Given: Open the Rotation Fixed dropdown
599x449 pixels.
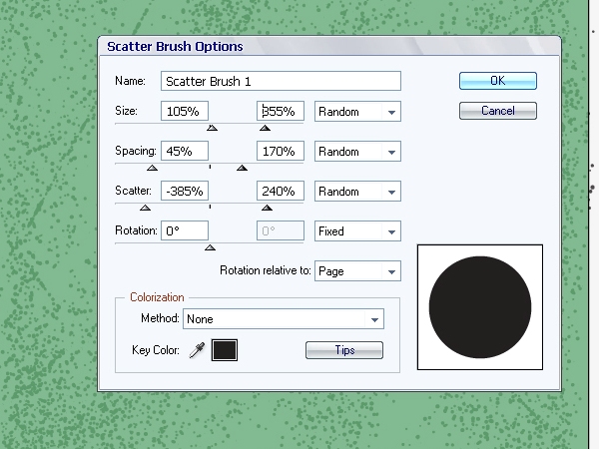Looking at the screenshot, I should pos(357,231).
